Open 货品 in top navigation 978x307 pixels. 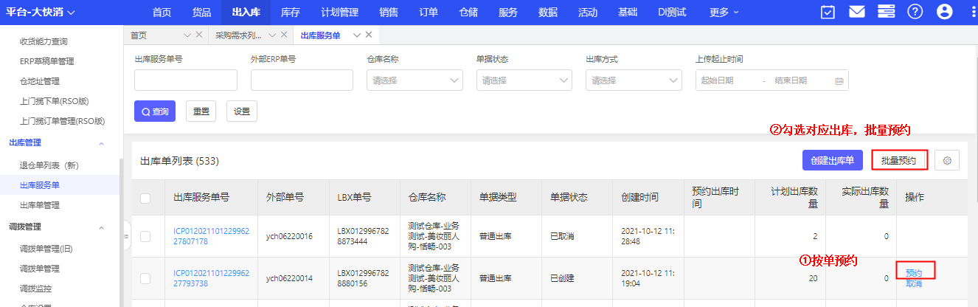(x=202, y=12)
